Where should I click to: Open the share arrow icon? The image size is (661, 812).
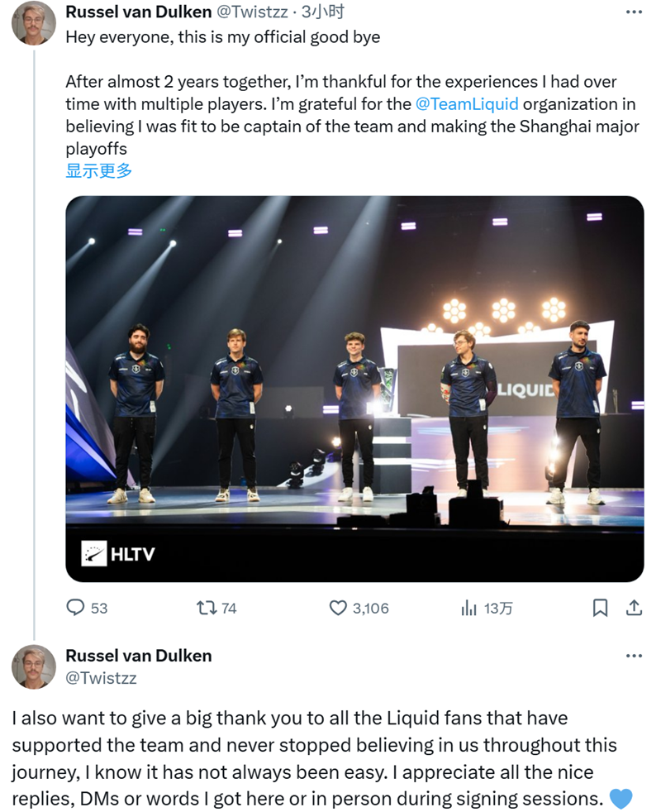[x=634, y=608]
